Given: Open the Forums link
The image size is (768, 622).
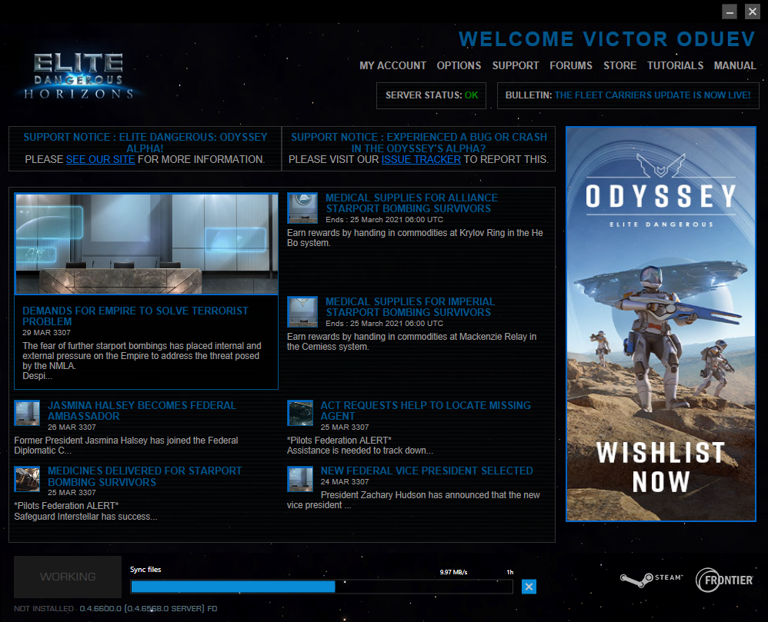Looking at the screenshot, I should pyautogui.click(x=570, y=65).
